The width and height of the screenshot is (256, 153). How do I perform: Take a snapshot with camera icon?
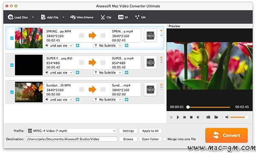pyautogui.click(x=208, y=117)
